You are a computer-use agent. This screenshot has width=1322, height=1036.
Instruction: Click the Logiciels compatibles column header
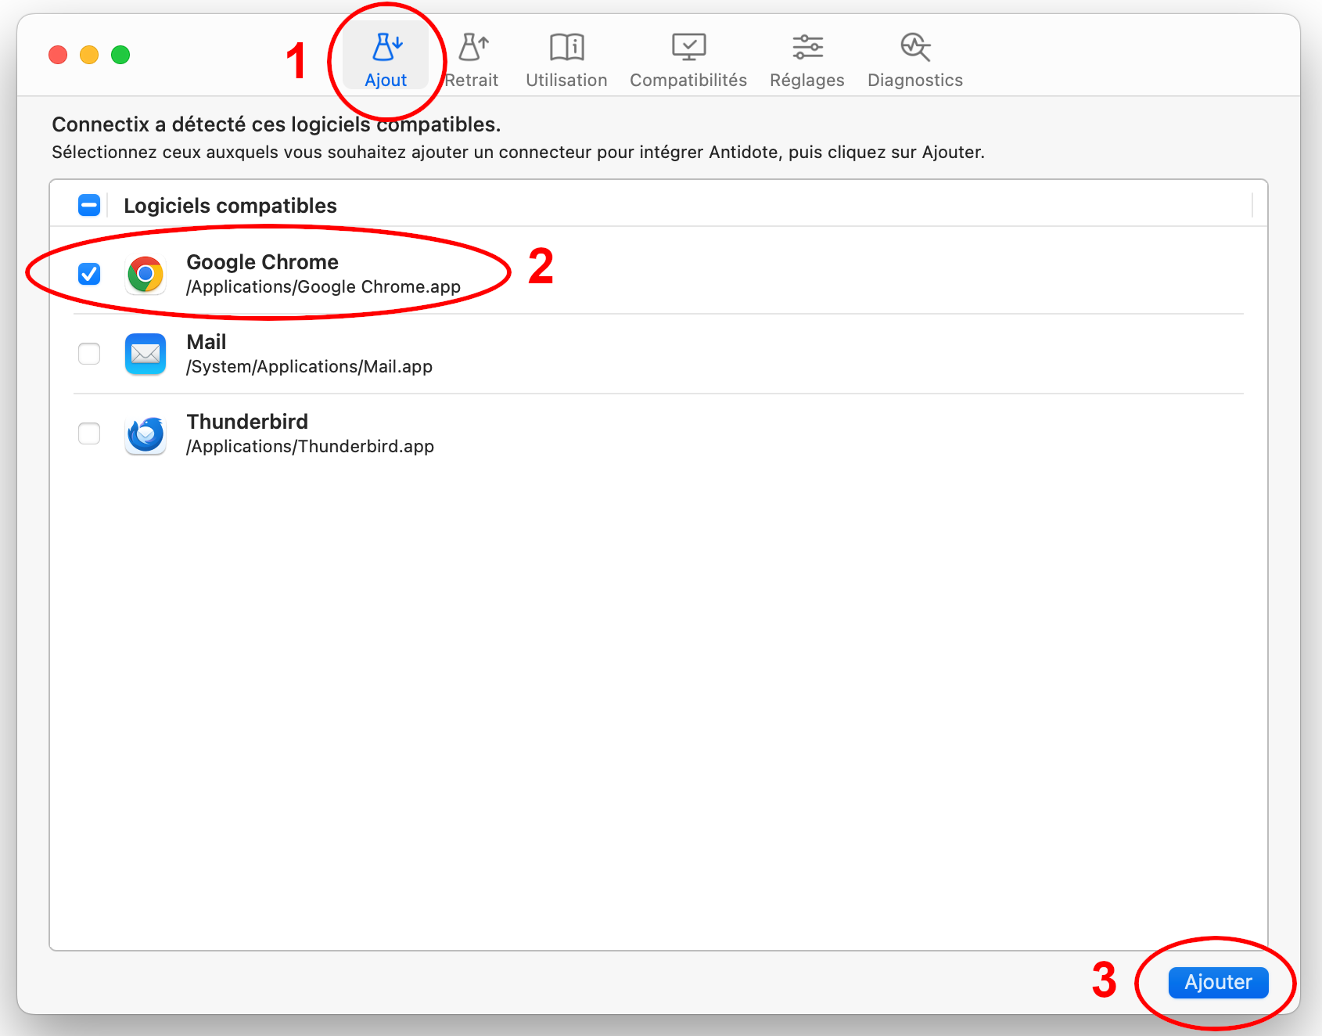click(230, 206)
